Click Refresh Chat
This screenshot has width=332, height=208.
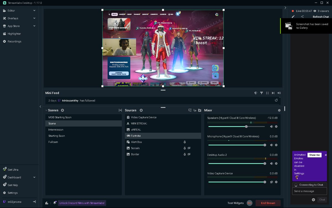321,17
